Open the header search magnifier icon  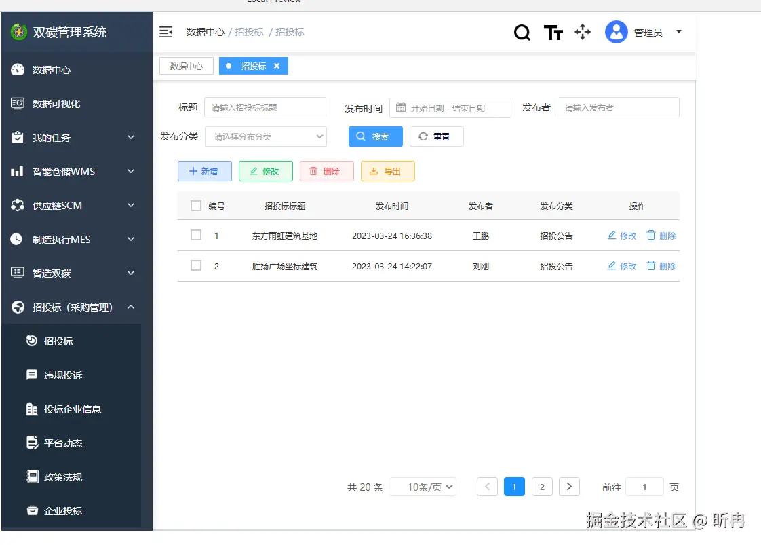(x=522, y=33)
